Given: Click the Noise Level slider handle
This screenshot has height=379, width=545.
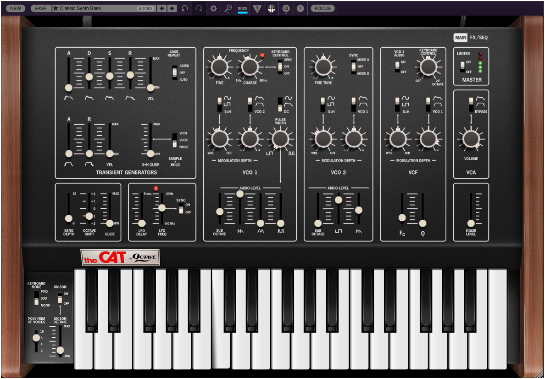Looking at the screenshot, I should tap(471, 223).
